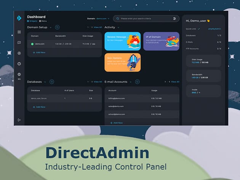Click the DirectAdmin logo icon

19,18
